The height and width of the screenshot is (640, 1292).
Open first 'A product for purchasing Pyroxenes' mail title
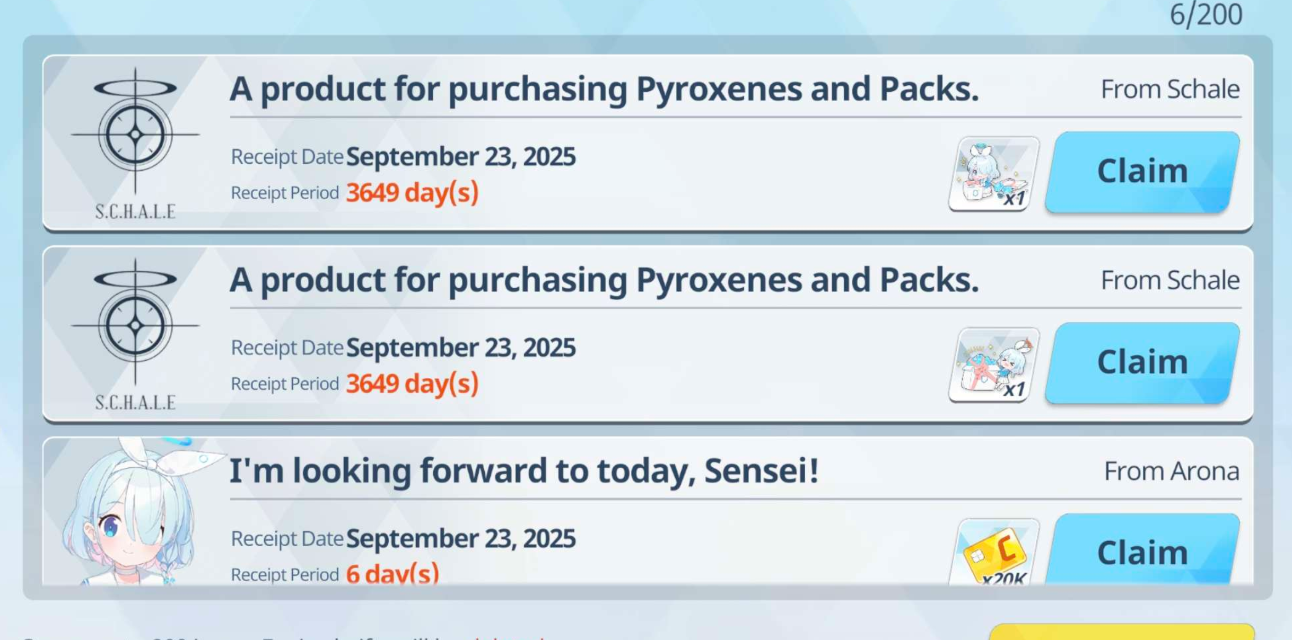coord(604,89)
